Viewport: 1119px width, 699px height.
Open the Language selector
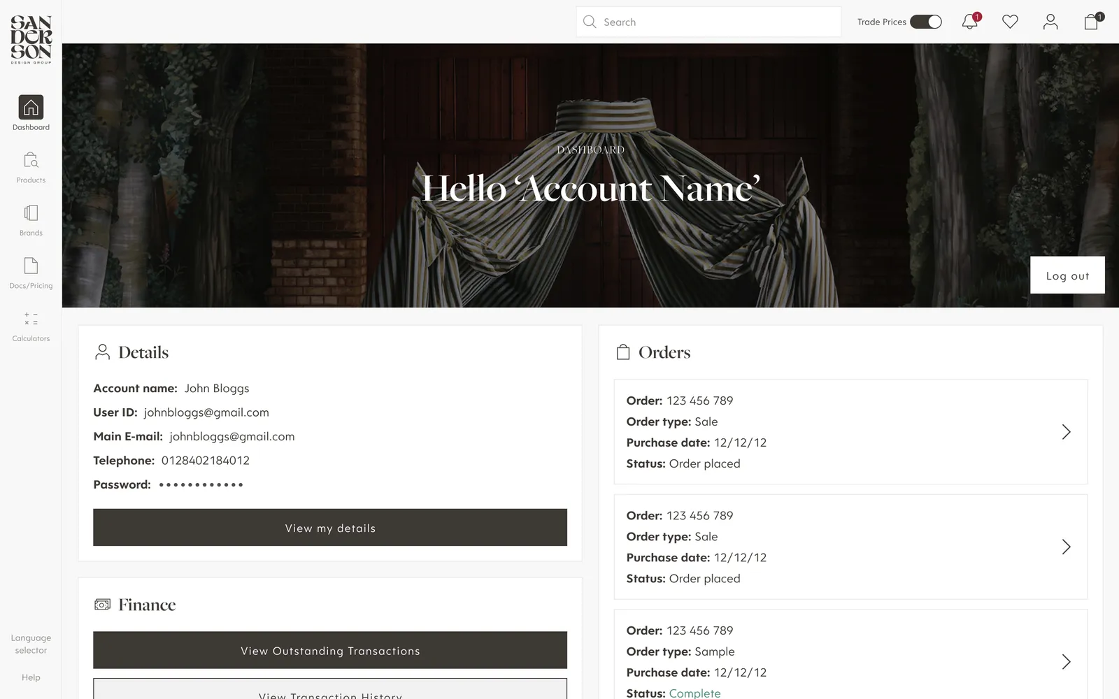click(x=31, y=644)
